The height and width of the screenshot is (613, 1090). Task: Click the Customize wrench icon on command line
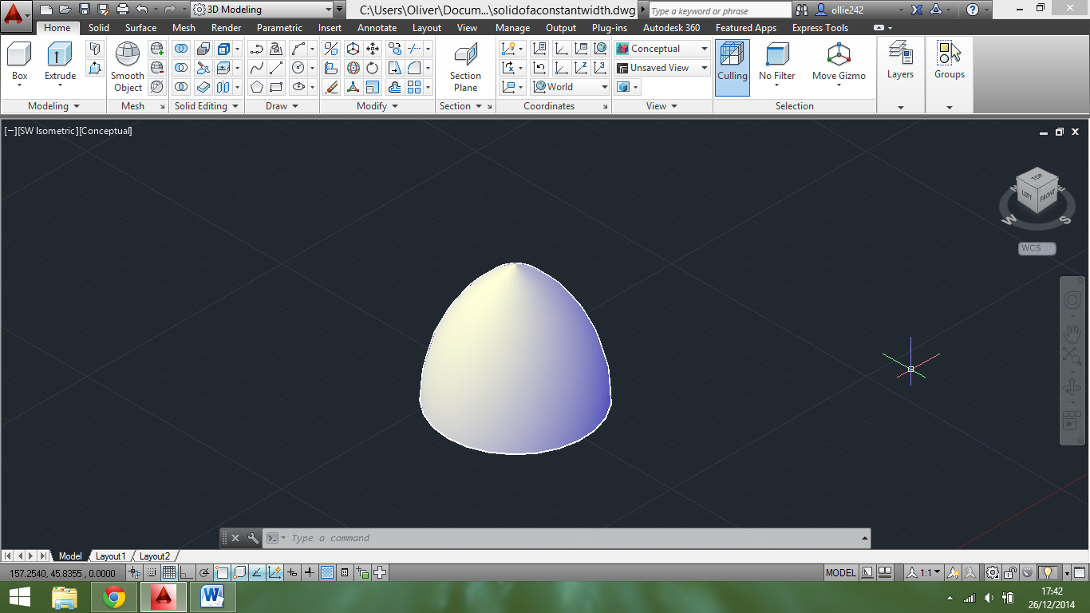pos(253,538)
